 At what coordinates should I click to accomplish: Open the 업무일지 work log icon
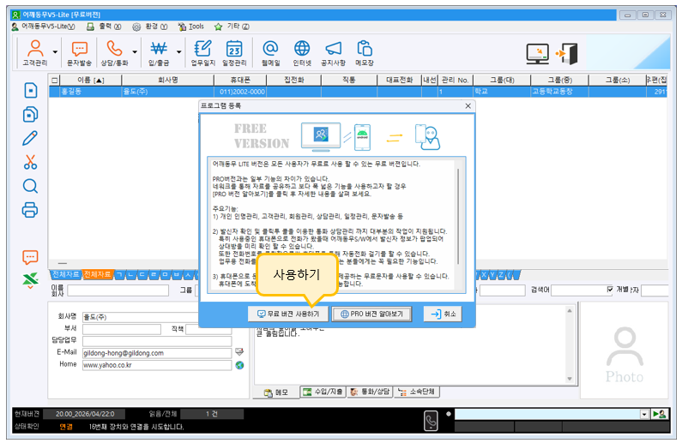pyautogui.click(x=203, y=53)
